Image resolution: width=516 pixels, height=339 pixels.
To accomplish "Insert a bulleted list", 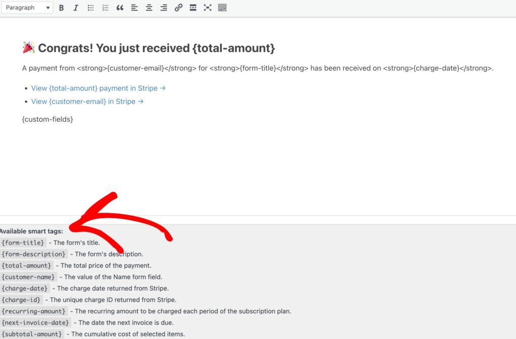I will click(x=91, y=8).
